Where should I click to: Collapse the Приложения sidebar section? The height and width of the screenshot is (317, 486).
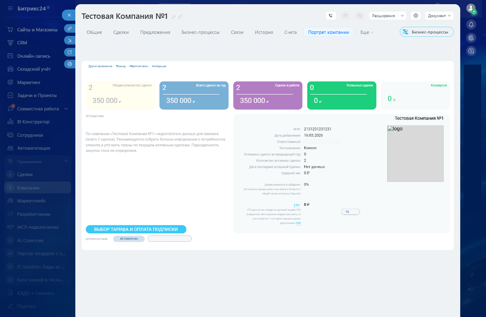(66, 161)
